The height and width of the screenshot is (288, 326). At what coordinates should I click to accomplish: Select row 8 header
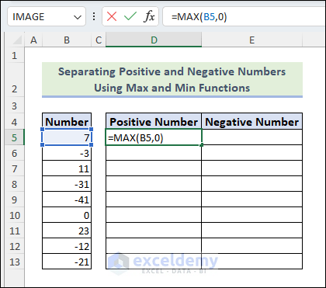[x=15, y=184]
